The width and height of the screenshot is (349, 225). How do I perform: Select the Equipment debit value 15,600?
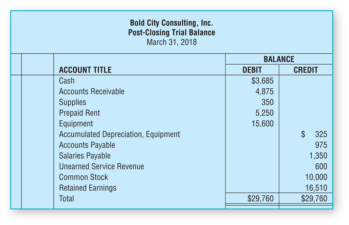[262, 123]
